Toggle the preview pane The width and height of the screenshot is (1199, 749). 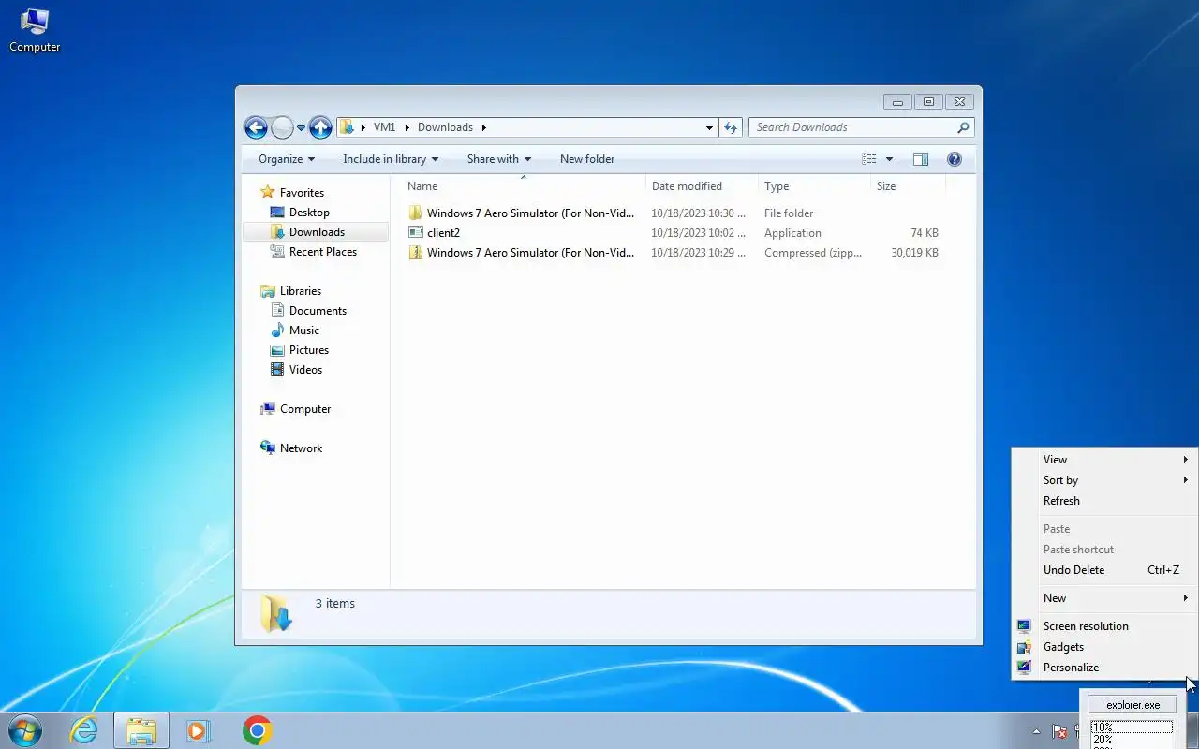(921, 159)
